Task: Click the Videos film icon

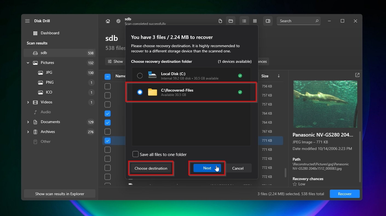Action: click(35, 102)
